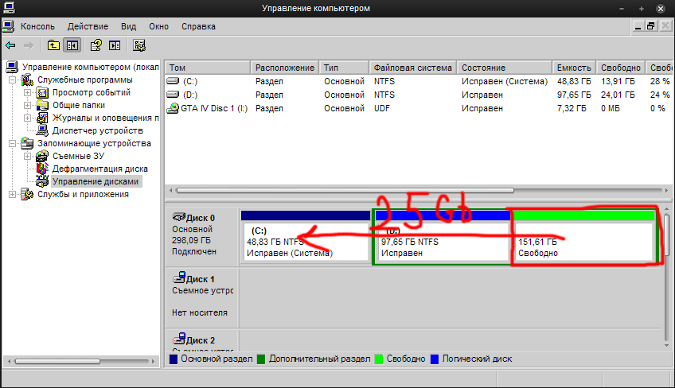The image size is (675, 388).
Task: Select the GTA IV Disc 1 volume icon
Action: [173, 108]
